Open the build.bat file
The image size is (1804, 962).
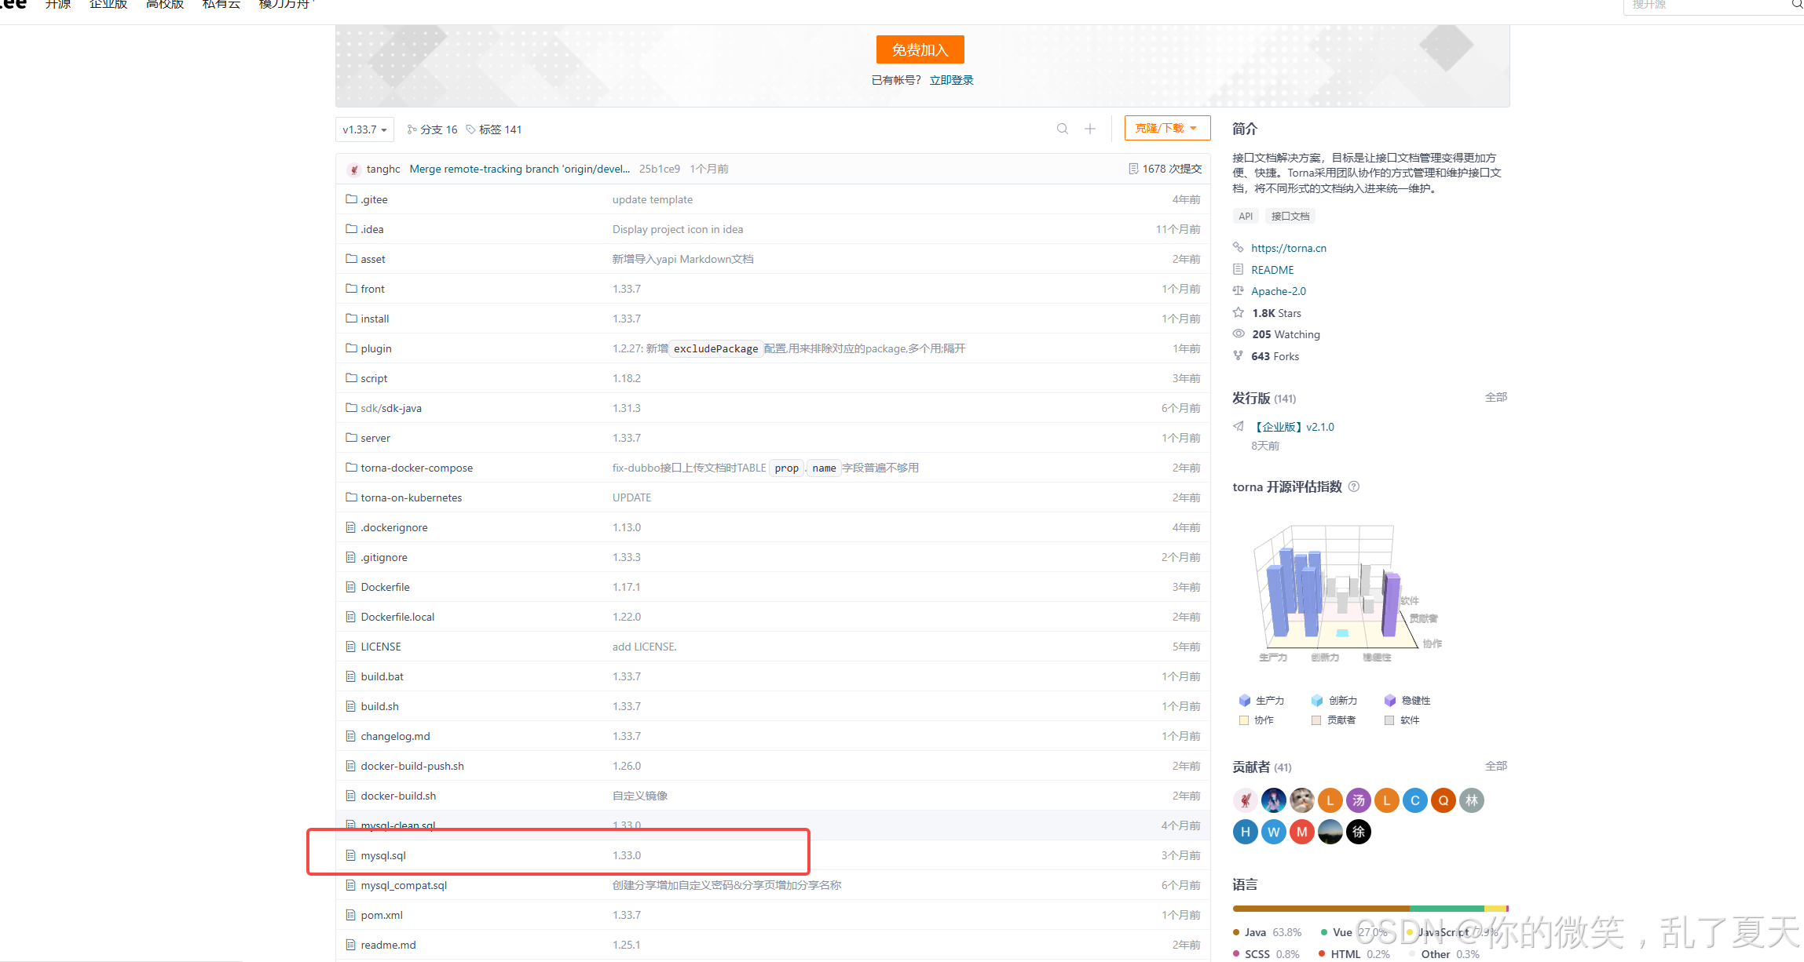pyautogui.click(x=382, y=676)
